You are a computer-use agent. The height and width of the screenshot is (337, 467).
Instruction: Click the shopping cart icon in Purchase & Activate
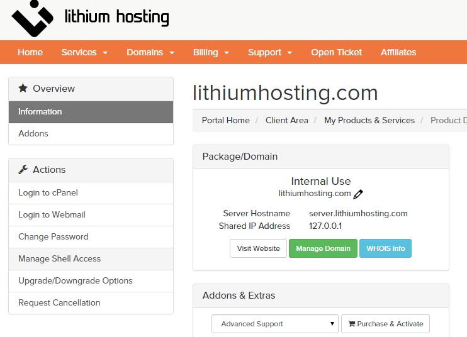click(x=352, y=324)
